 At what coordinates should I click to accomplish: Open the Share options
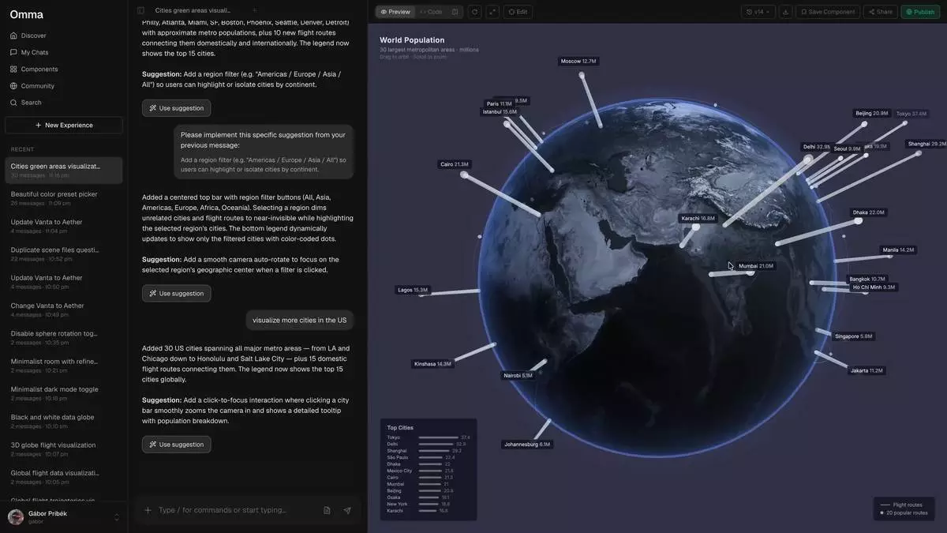[880, 12]
